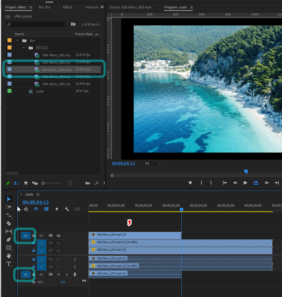This screenshot has width=282, height=297.
Task: Toggle snap magnet in timeline
Action: pos(36,209)
